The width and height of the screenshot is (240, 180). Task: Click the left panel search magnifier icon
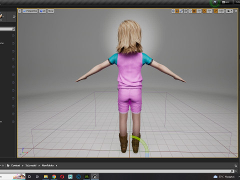tap(13, 29)
